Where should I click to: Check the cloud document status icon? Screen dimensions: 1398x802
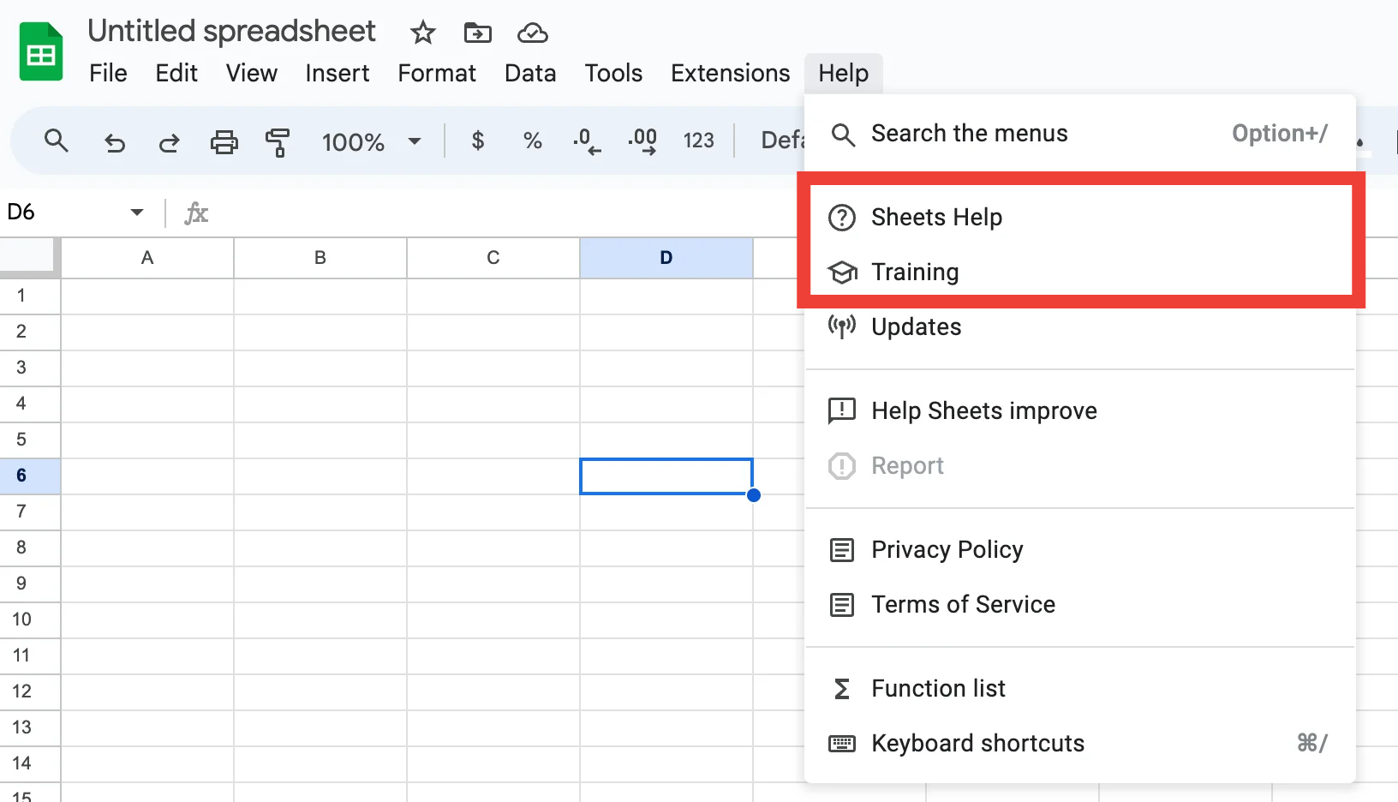click(533, 33)
